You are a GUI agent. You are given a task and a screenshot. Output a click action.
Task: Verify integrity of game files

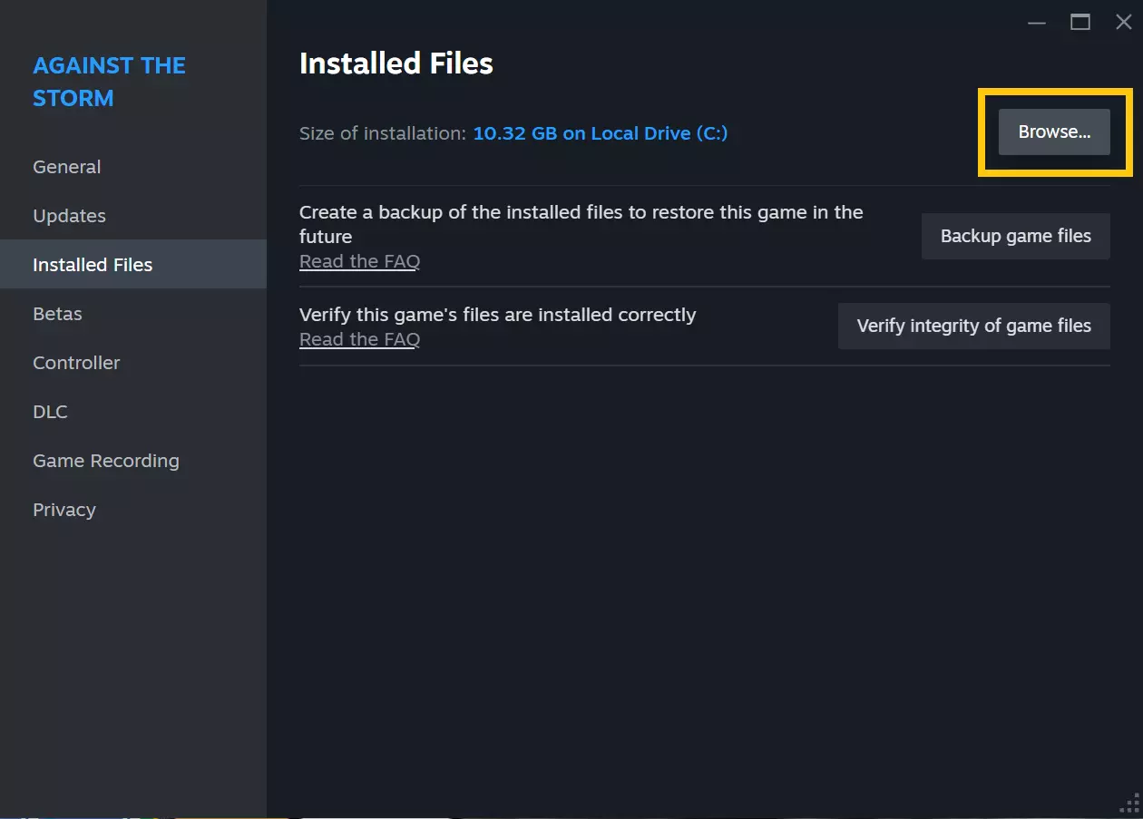pyautogui.click(x=973, y=326)
